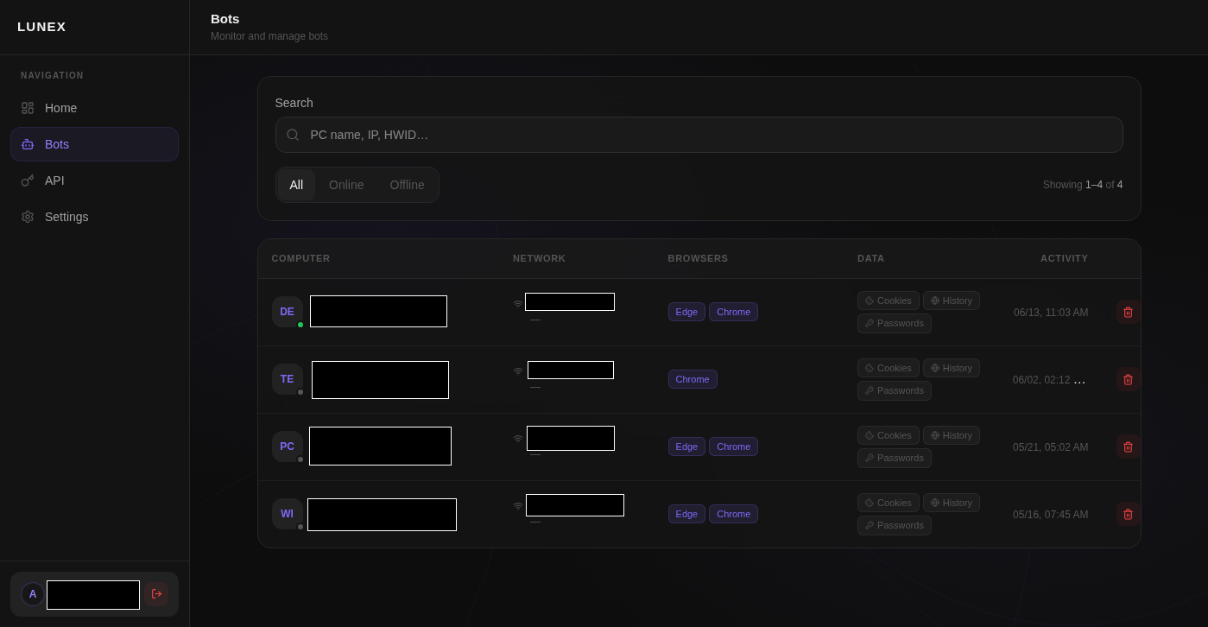Click the A account avatar
1208x627 pixels.
[33, 594]
